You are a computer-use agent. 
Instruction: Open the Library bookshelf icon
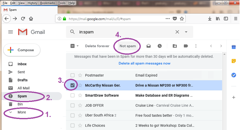click(x=218, y=19)
